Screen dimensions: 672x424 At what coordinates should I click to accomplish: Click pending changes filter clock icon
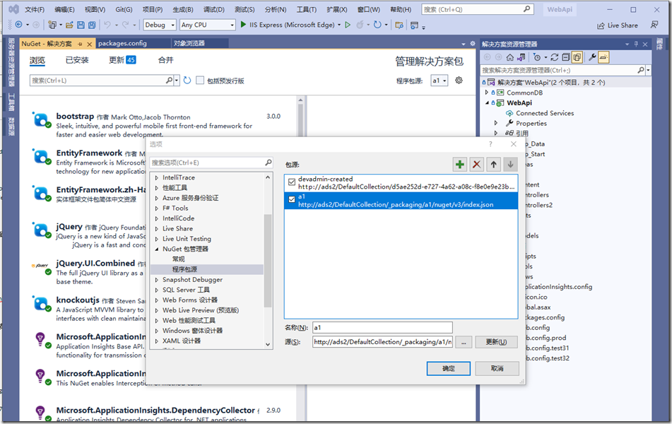tap(537, 57)
